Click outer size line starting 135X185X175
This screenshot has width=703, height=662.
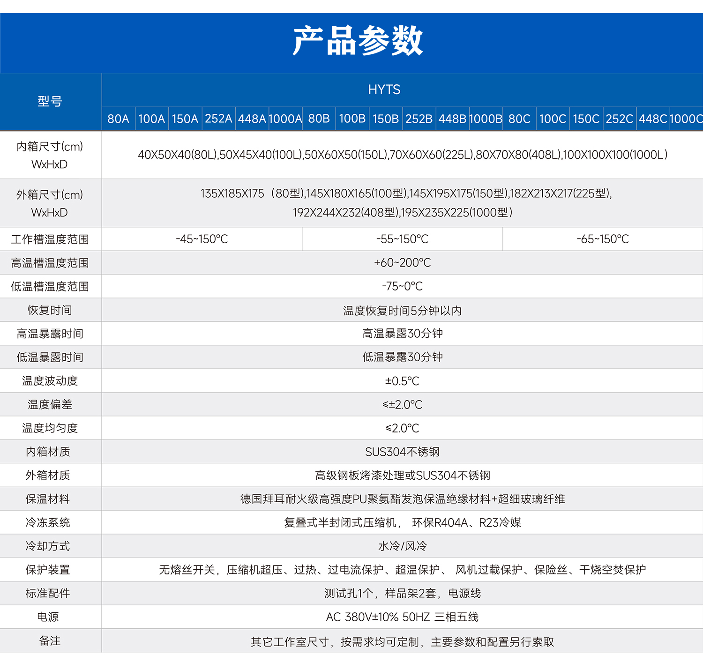pos(406,193)
